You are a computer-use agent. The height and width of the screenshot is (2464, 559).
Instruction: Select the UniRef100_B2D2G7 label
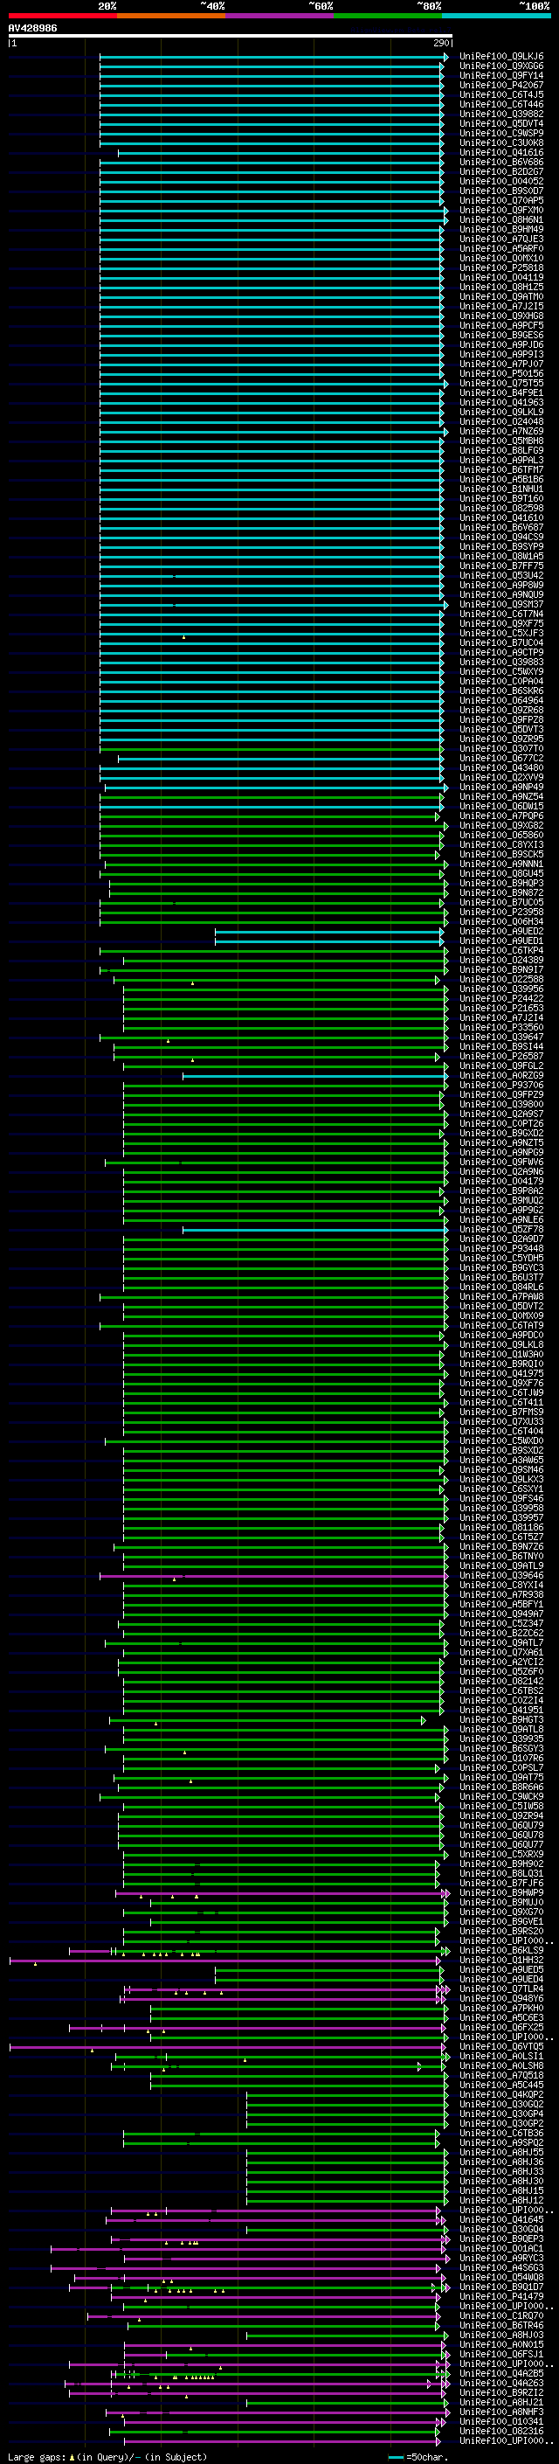(x=501, y=172)
